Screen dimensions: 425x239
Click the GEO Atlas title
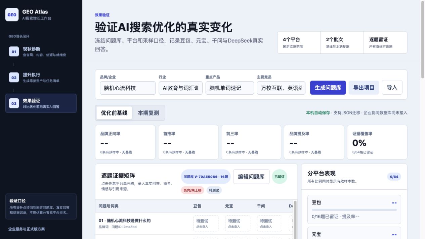coord(35,12)
